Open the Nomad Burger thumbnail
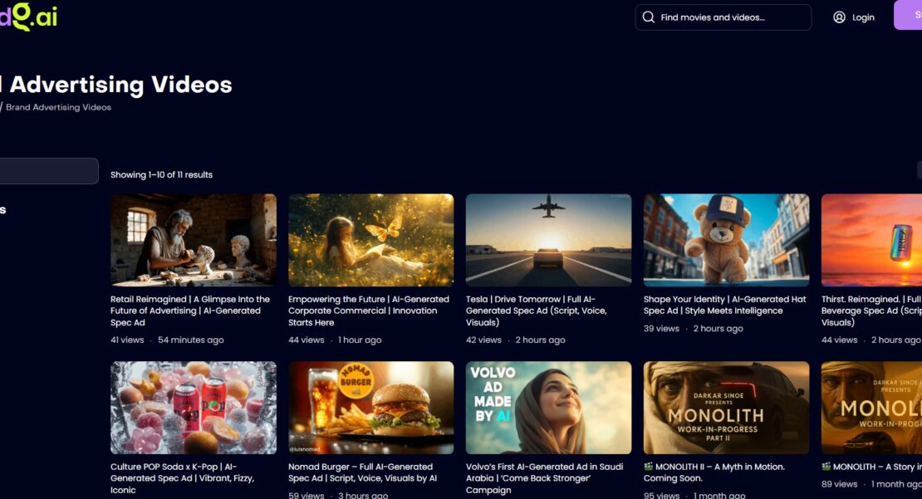Viewport: 922px width, 499px height. (x=371, y=408)
